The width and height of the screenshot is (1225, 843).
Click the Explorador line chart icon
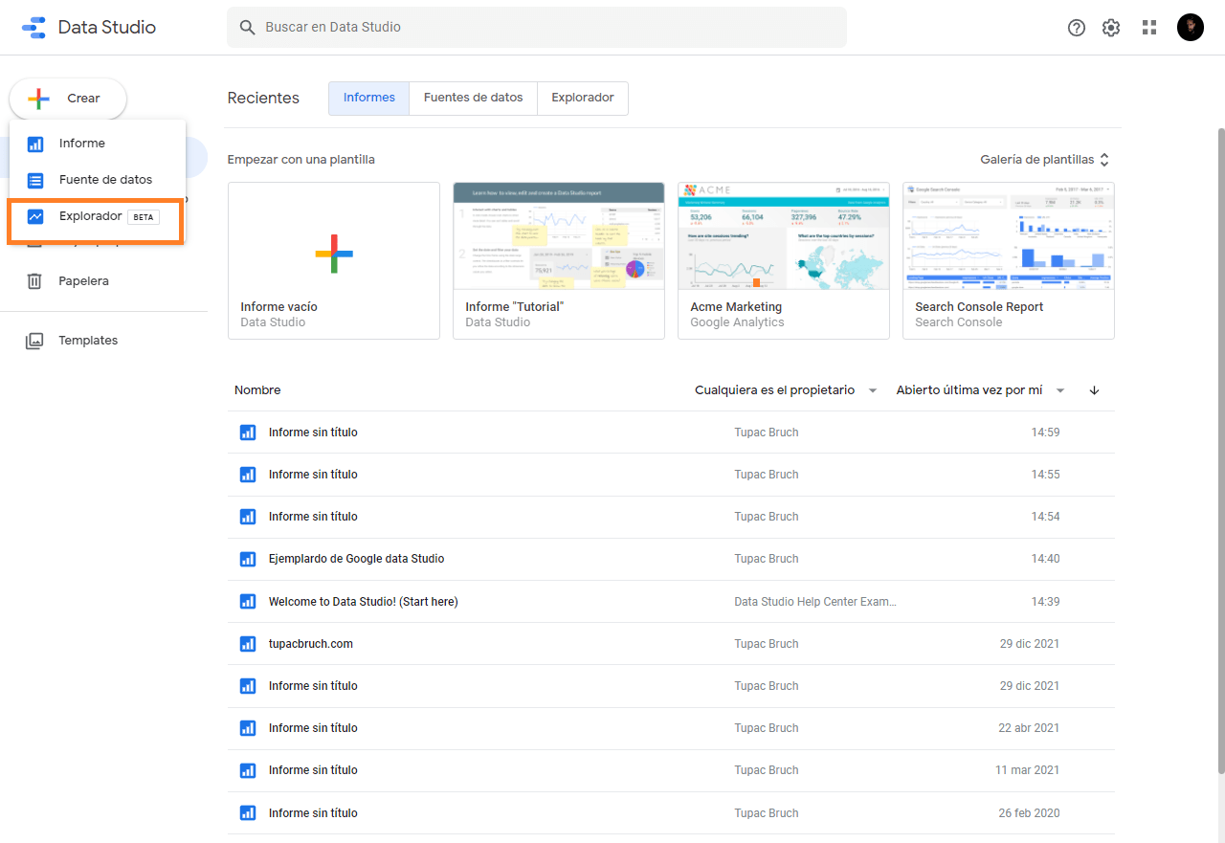35,216
